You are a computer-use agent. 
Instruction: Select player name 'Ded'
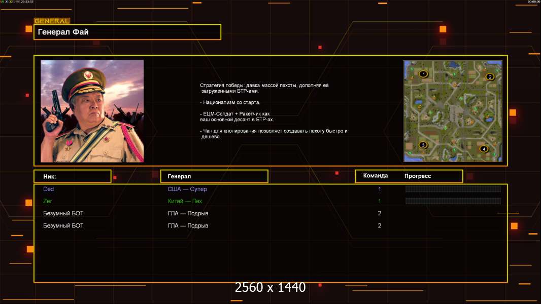click(48, 189)
